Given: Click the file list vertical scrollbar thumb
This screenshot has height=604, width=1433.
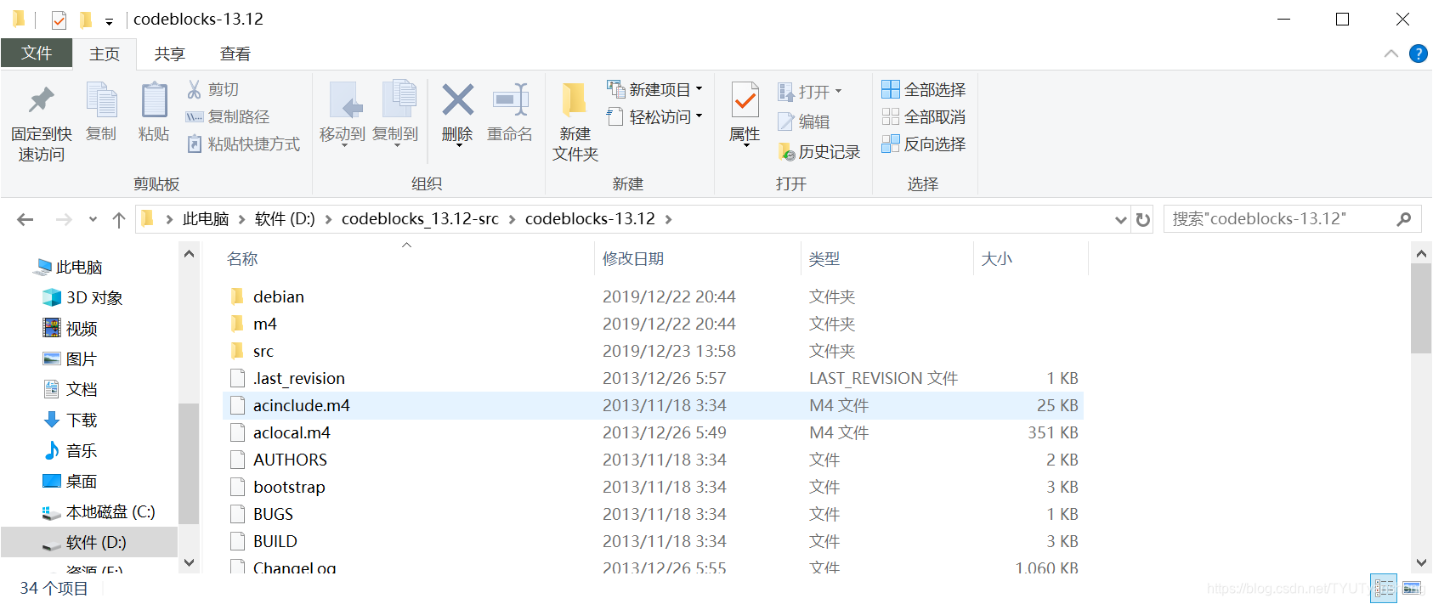Looking at the screenshot, I should coord(1420,308).
